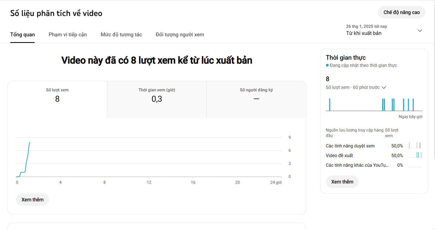Viewport: 435px width, 230px height.
Task: Click the chevron arrow beside the date range
Action: tap(420, 31)
